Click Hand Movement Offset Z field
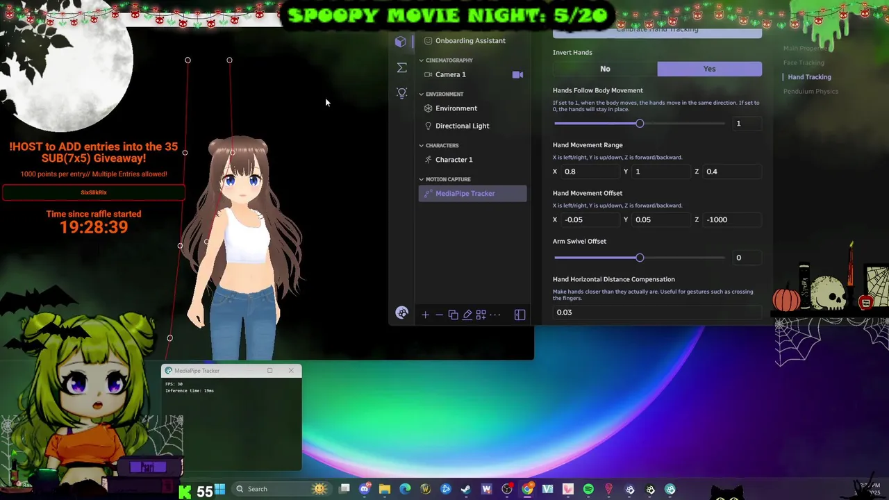 click(733, 219)
